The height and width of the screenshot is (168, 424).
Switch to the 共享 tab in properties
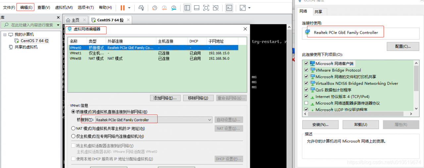pyautogui.click(x=318, y=12)
